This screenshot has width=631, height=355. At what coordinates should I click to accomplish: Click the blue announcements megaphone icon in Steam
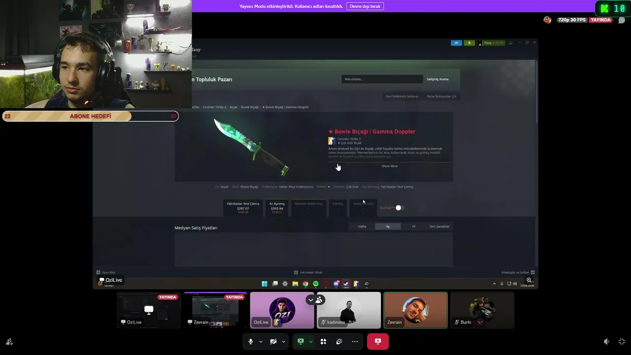[456, 43]
